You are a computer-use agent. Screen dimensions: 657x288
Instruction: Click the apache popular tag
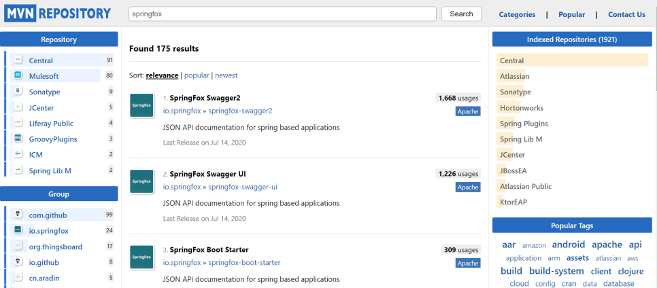pyautogui.click(x=607, y=245)
